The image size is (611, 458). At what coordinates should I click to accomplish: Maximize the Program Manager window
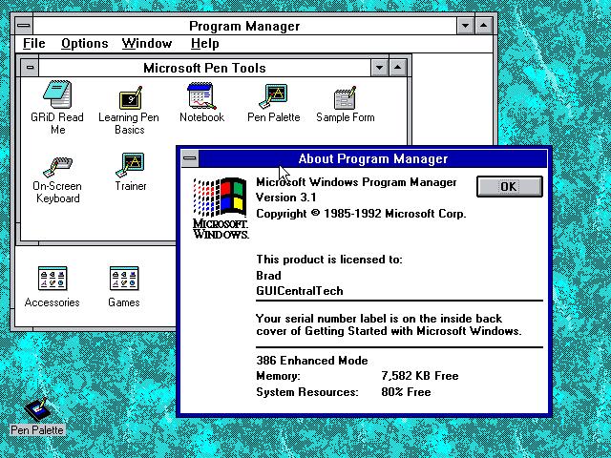click(484, 26)
